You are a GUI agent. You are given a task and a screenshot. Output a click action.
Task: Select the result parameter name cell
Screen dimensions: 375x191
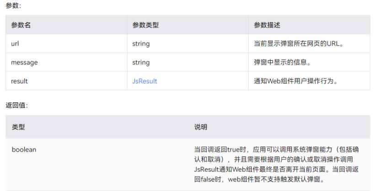(x=20, y=81)
